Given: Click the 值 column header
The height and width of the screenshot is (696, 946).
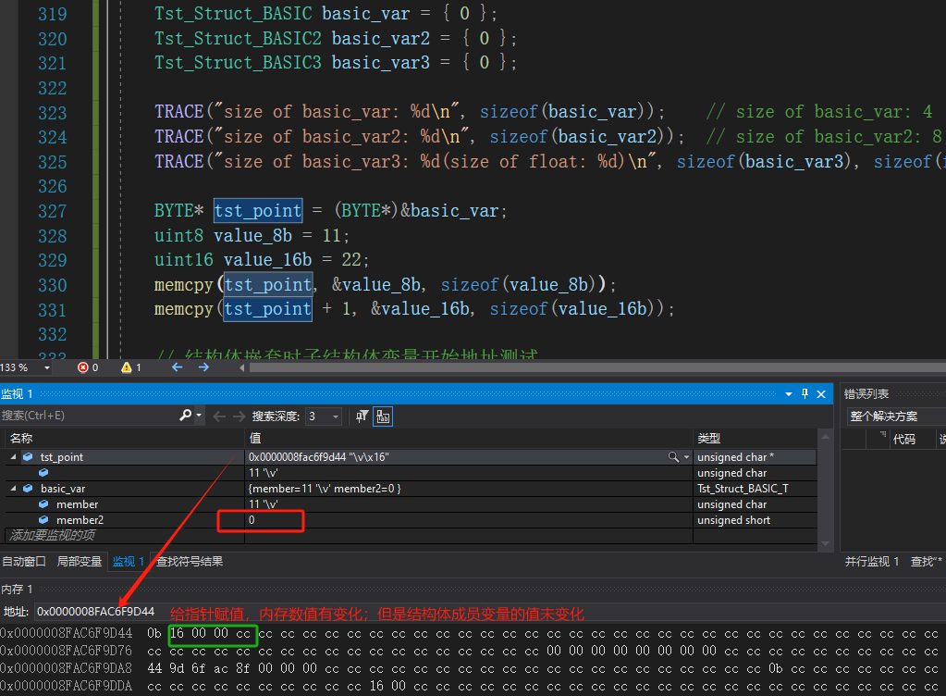Looking at the screenshot, I should pos(469,439).
